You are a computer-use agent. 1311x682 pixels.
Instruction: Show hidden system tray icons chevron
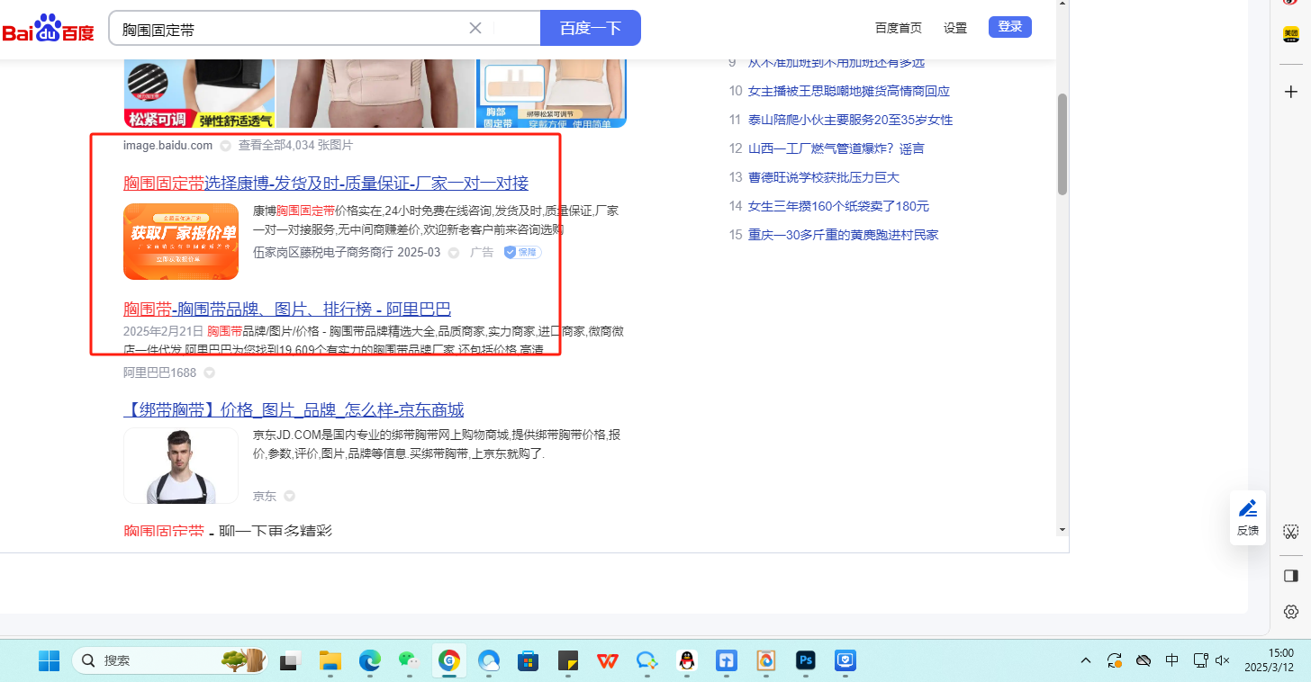point(1086,660)
